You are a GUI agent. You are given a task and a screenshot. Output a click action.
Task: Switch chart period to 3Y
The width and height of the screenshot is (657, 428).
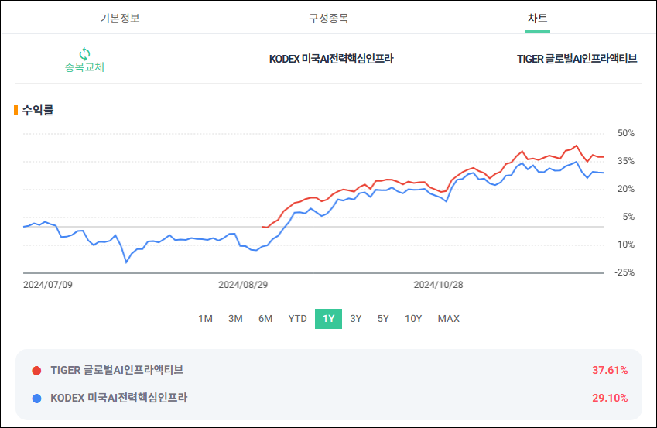coord(356,319)
